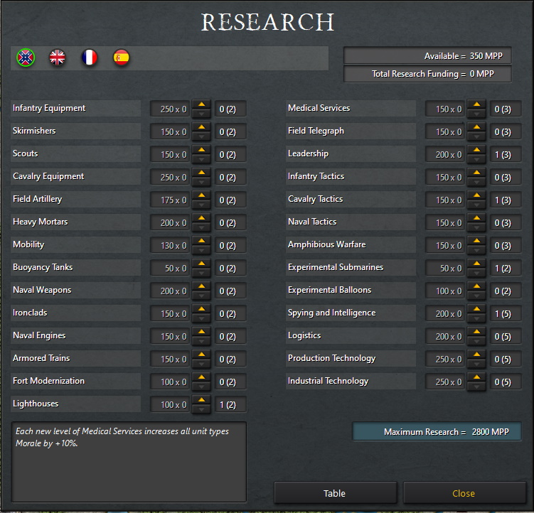Image resolution: width=534 pixels, height=513 pixels.
Task: Select the Confederate flag nation icon
Action: (26, 58)
